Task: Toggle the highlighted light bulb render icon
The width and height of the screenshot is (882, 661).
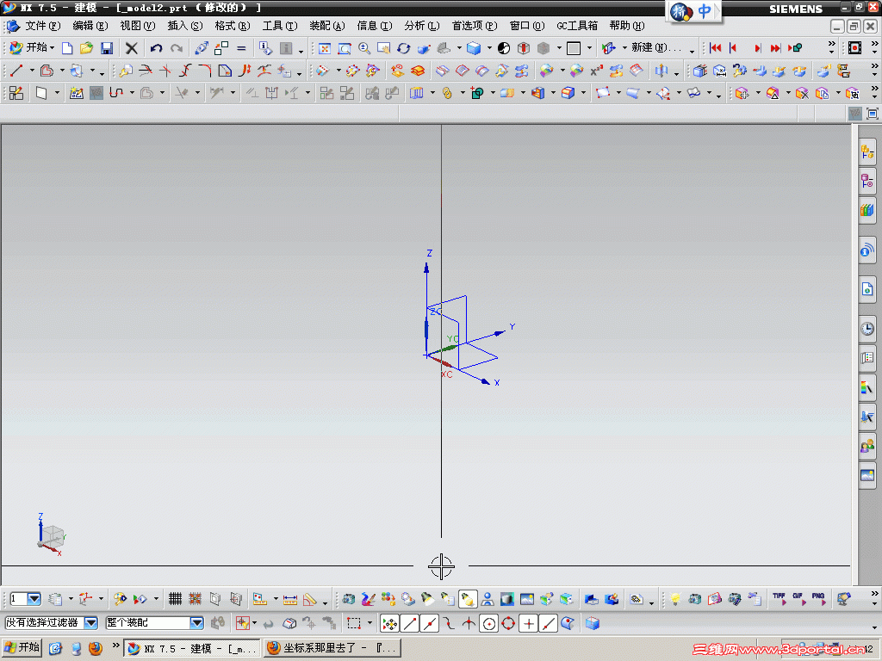Action: (468, 599)
